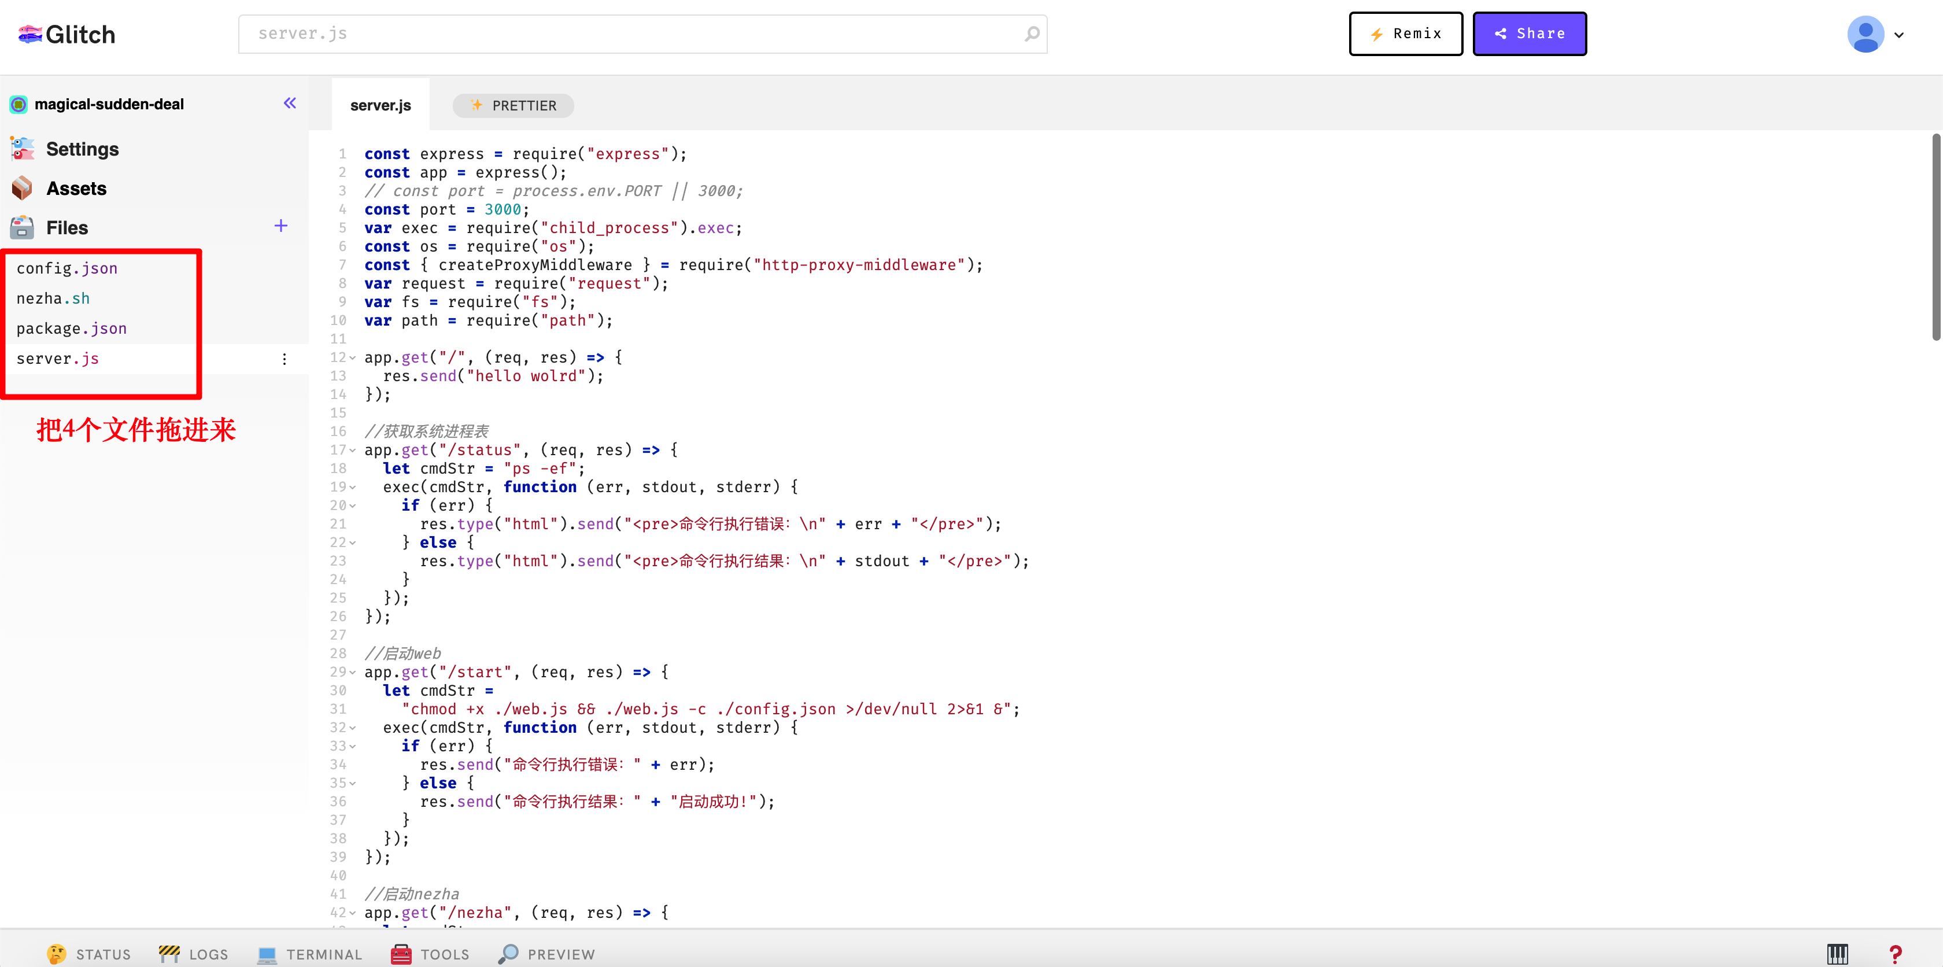
Task: Click the port value 3000
Action: [503, 210]
